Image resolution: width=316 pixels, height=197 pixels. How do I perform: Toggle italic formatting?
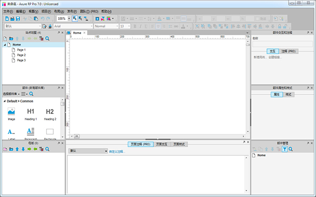click(x=141, y=26)
